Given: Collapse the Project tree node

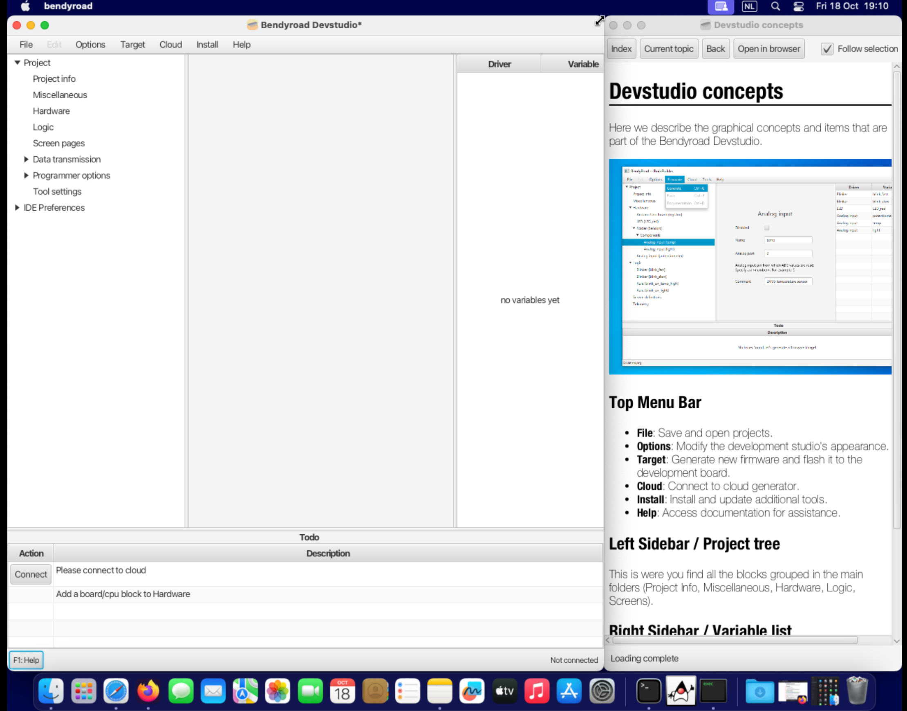Looking at the screenshot, I should 18,63.
